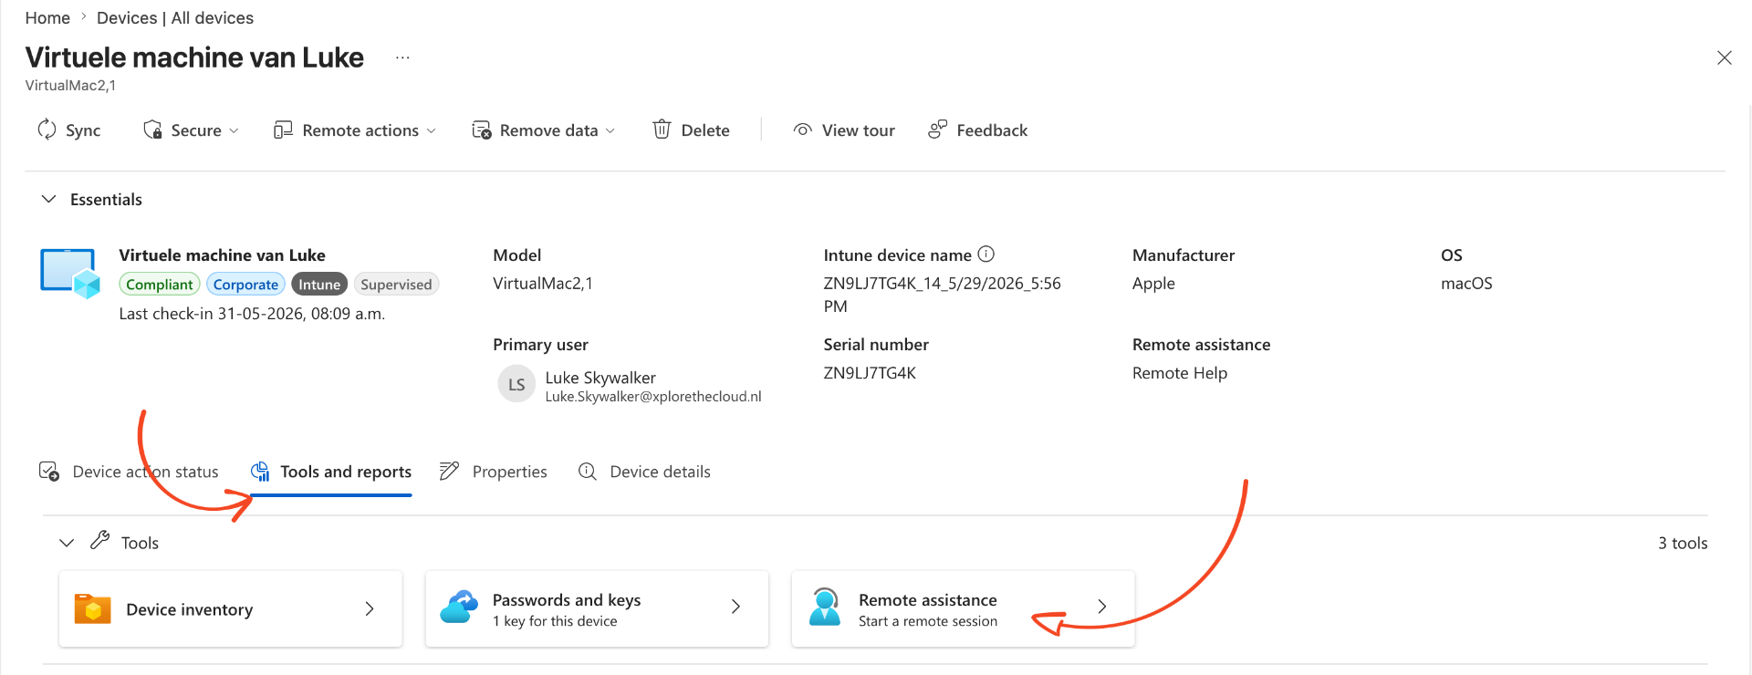
Task: Click the model value VirtualMac2,1 in Essentials
Action: 543,284
